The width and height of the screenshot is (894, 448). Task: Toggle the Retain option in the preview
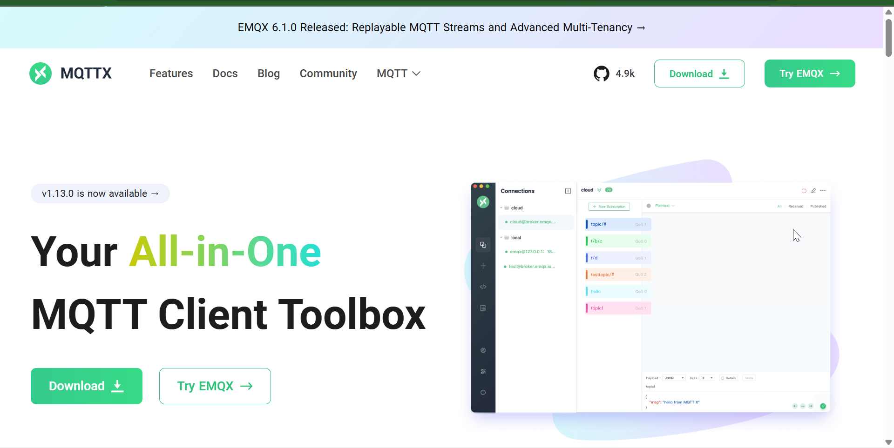click(x=729, y=378)
